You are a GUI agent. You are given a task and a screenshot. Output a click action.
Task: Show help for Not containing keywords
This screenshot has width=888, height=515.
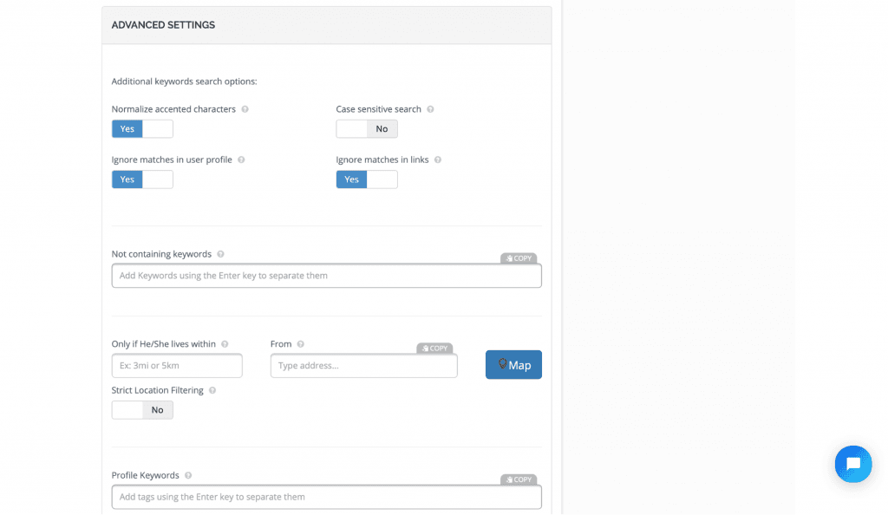tap(221, 254)
